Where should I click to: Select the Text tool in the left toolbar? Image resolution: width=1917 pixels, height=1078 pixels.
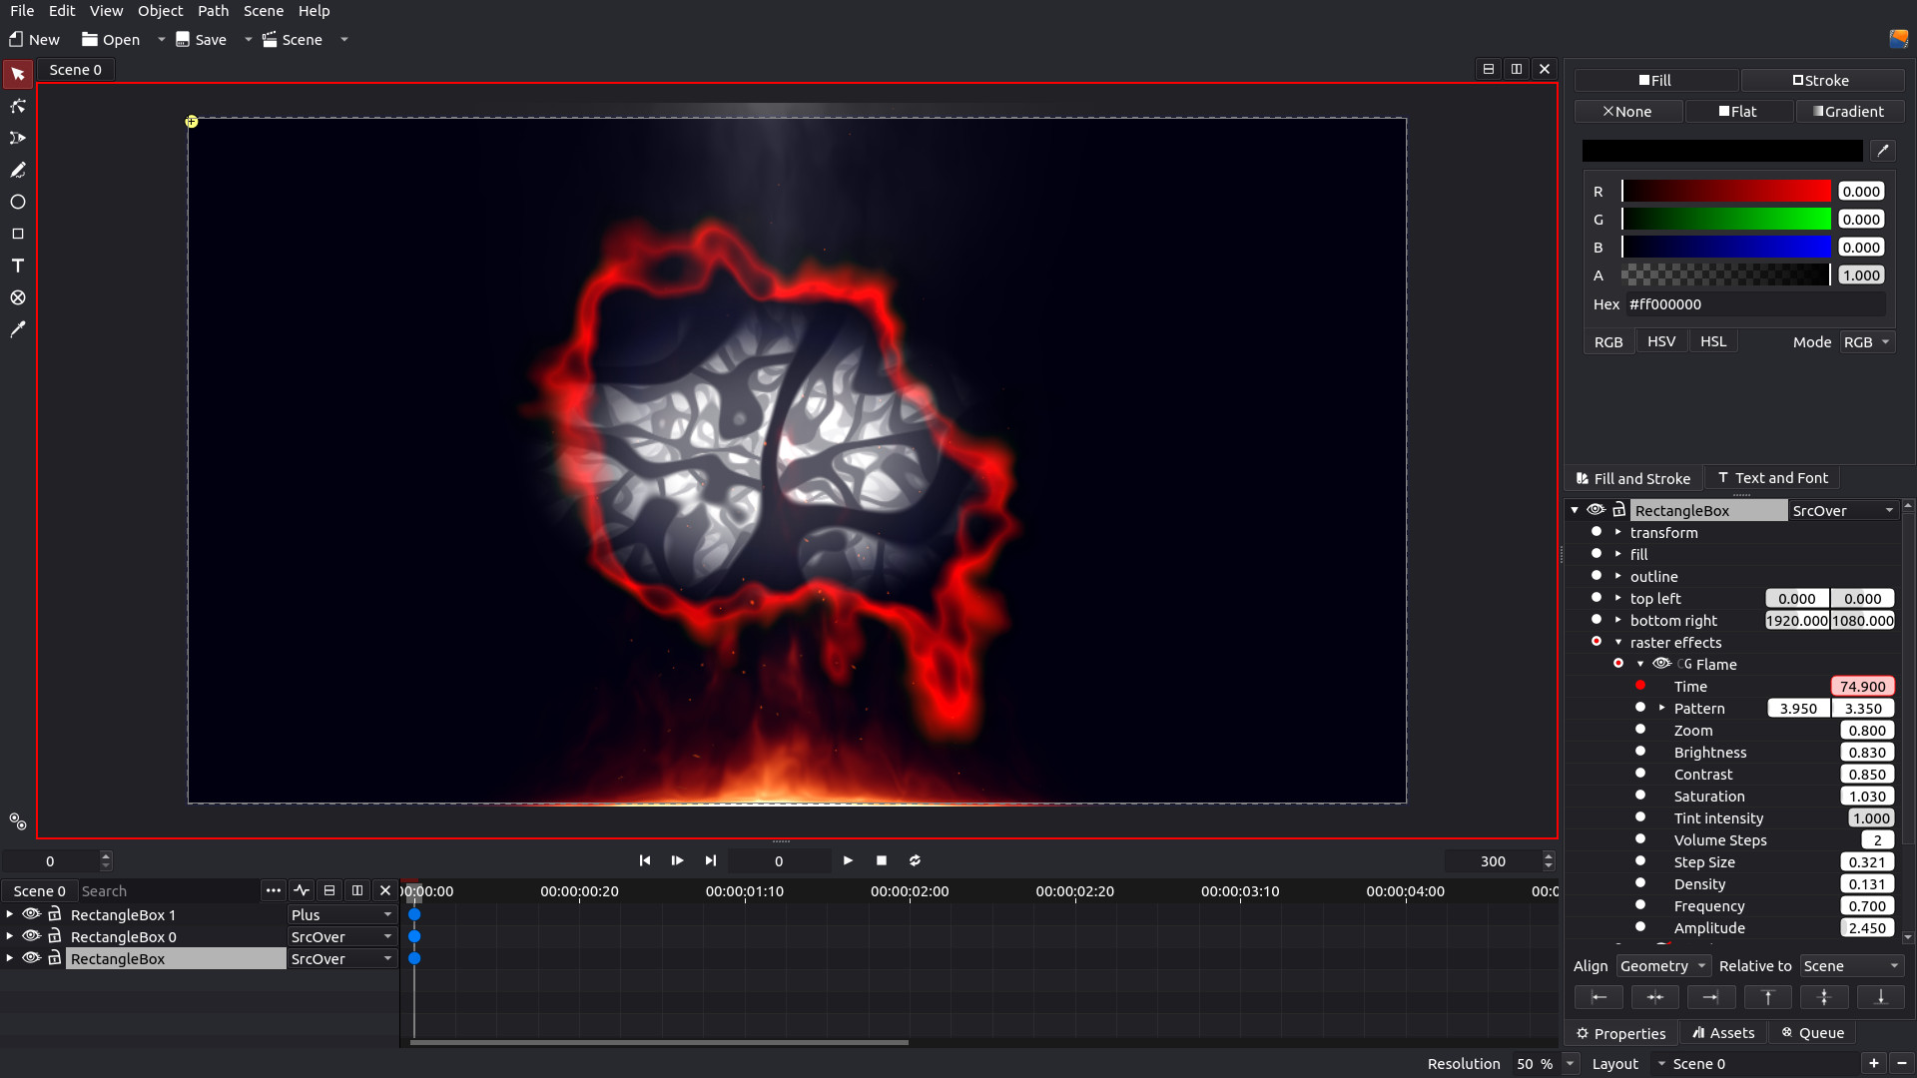17,266
